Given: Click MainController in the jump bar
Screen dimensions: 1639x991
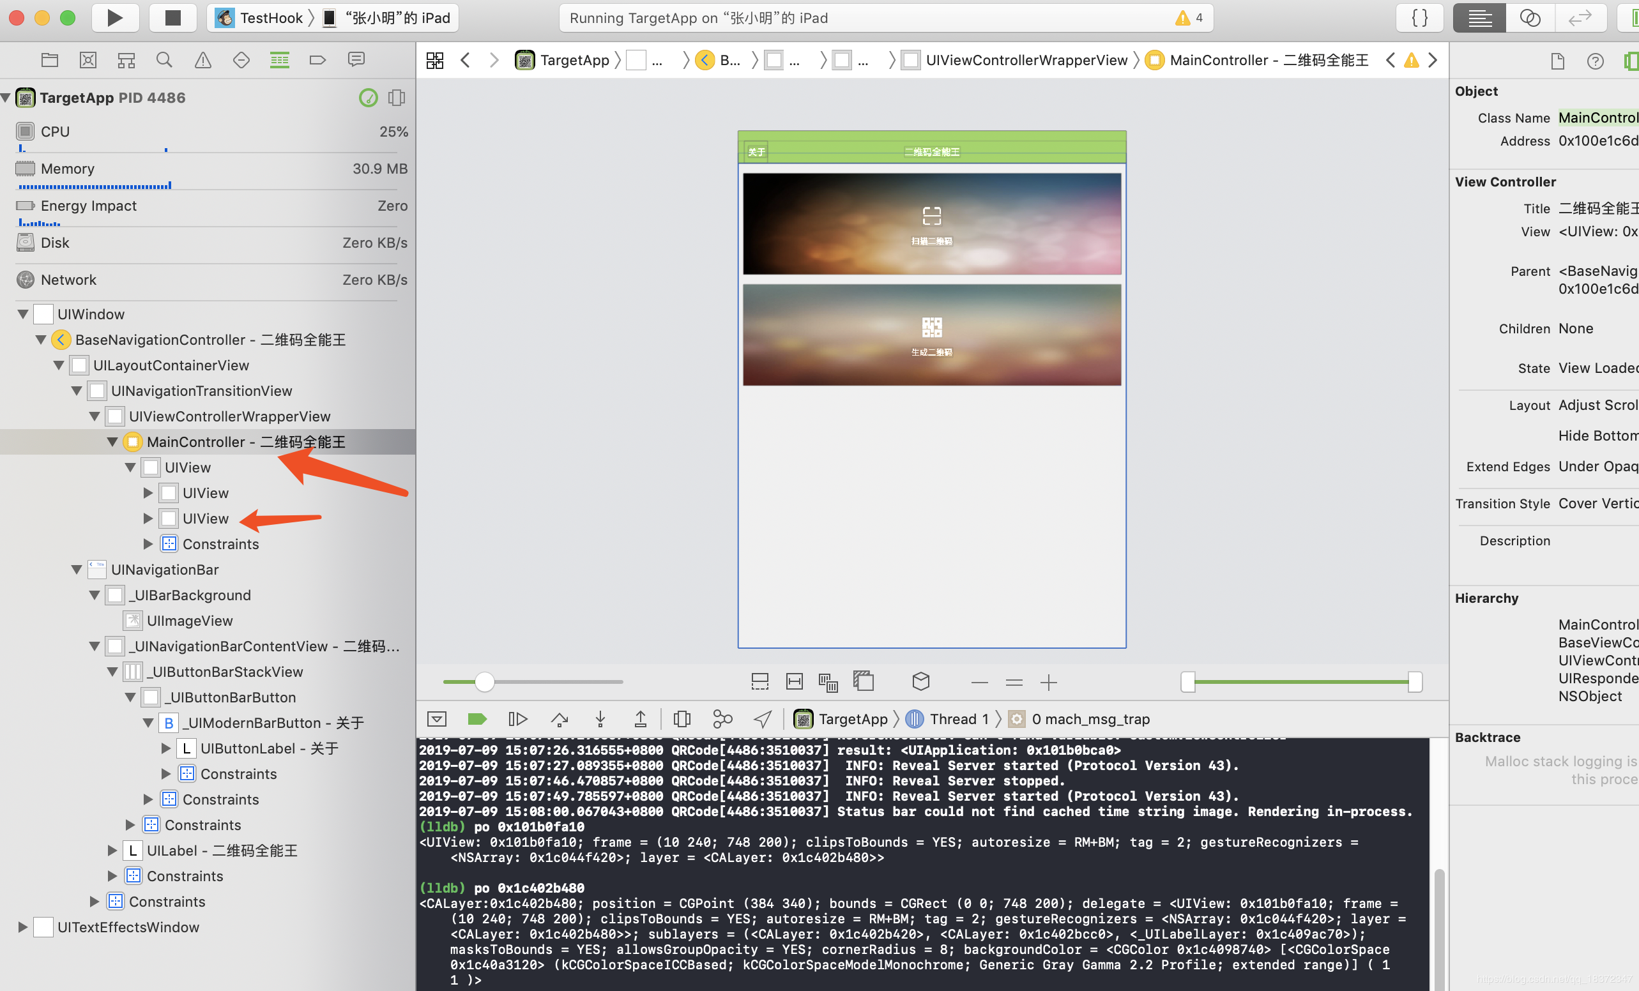Looking at the screenshot, I should pos(1257,61).
